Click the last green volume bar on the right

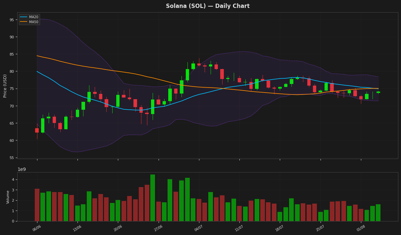(378, 213)
